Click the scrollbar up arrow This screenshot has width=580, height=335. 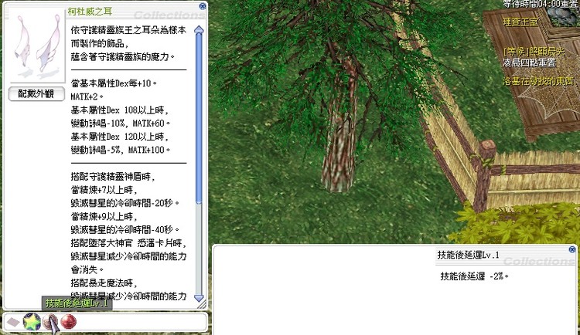(199, 30)
